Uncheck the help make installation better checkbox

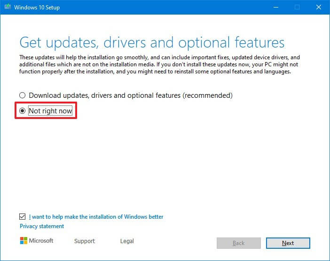point(23,217)
